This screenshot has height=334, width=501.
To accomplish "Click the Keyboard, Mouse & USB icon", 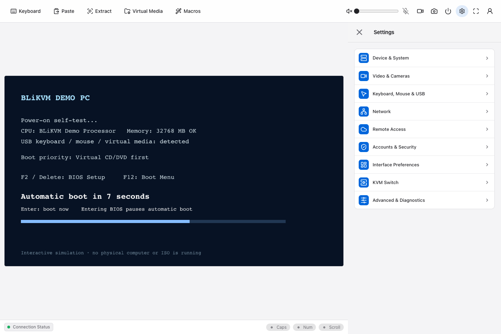I will click(x=364, y=94).
